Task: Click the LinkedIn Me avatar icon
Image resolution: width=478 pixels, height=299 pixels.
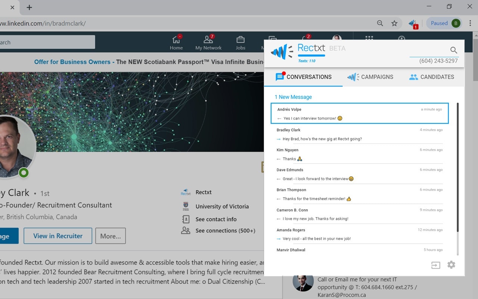Action: coord(337,38)
